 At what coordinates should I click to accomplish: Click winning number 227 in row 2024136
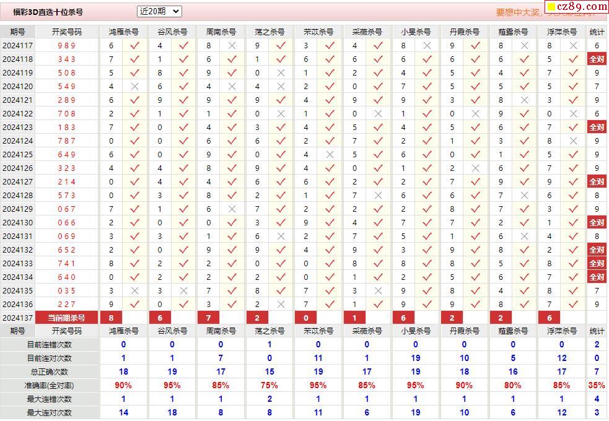pyautogui.click(x=66, y=304)
